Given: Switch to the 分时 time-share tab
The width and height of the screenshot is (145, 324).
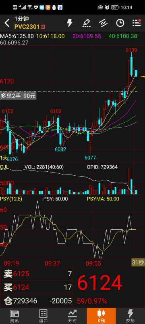Looking at the screenshot, I should point(72,316).
